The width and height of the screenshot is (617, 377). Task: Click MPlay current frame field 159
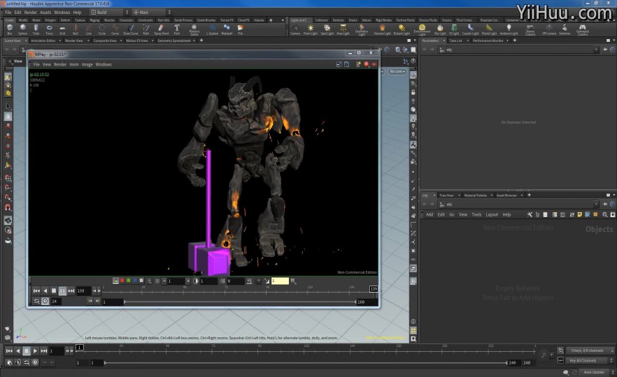(83, 290)
